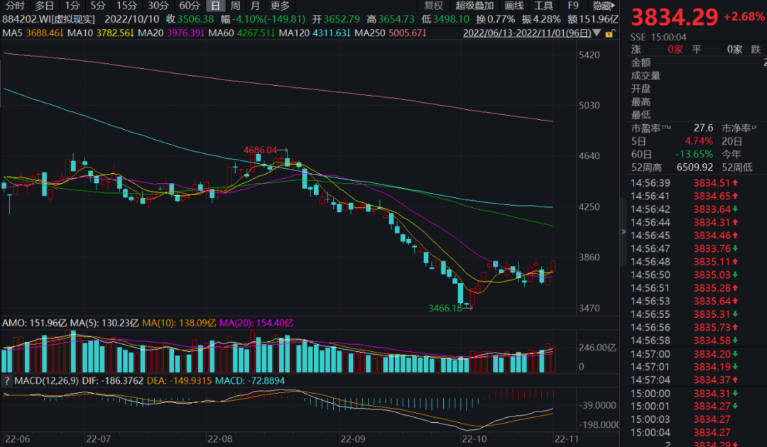The height and width of the screenshot is (447, 767).
Task: Click the MA10 3782.56 label
Action: click(x=100, y=33)
